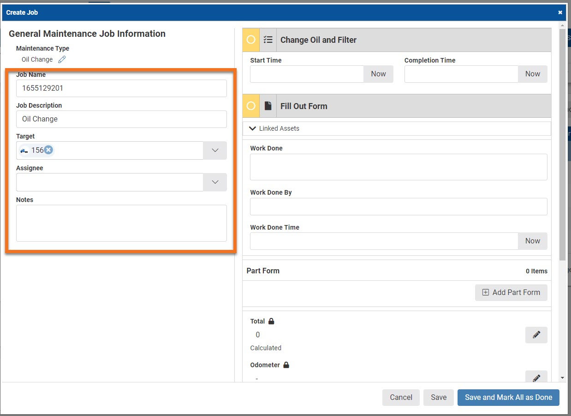Click the Work Done text box

[399, 167]
